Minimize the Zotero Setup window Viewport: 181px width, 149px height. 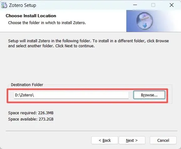coord(135,5)
